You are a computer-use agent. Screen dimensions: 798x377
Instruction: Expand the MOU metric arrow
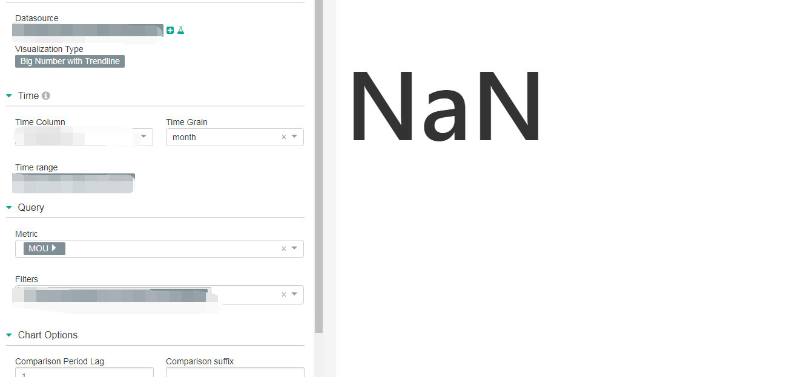point(54,248)
